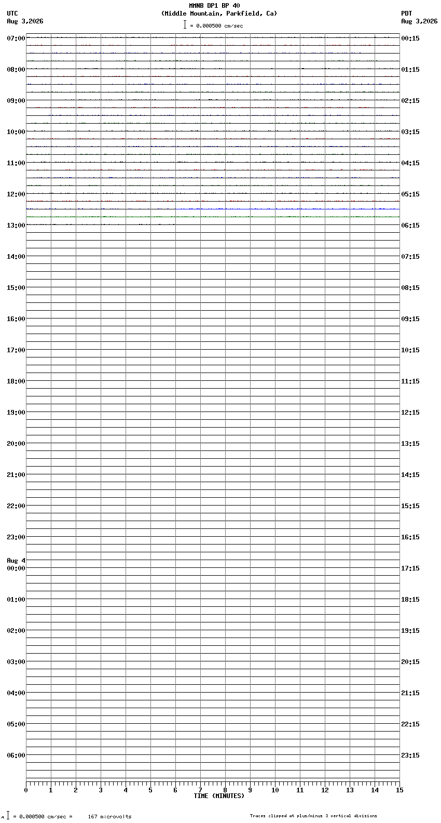Click the blue trace segment in the 12:30 row

(x=287, y=209)
